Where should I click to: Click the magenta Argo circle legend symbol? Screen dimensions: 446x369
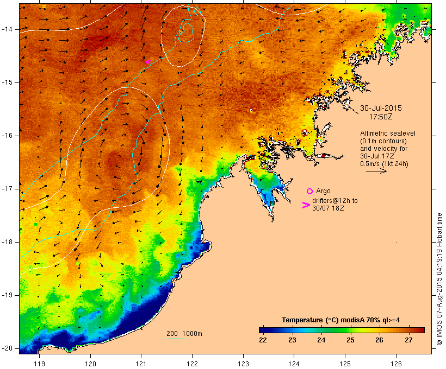(x=309, y=192)
